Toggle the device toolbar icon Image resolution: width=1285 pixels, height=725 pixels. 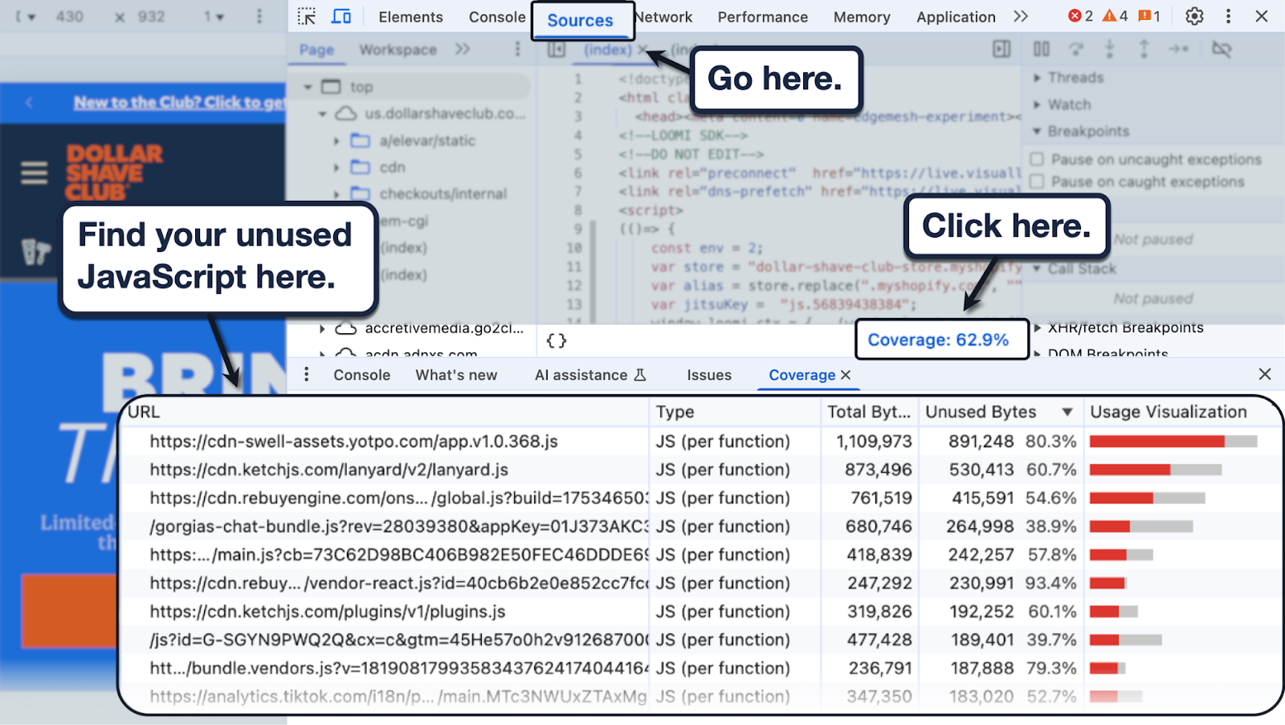pos(341,17)
